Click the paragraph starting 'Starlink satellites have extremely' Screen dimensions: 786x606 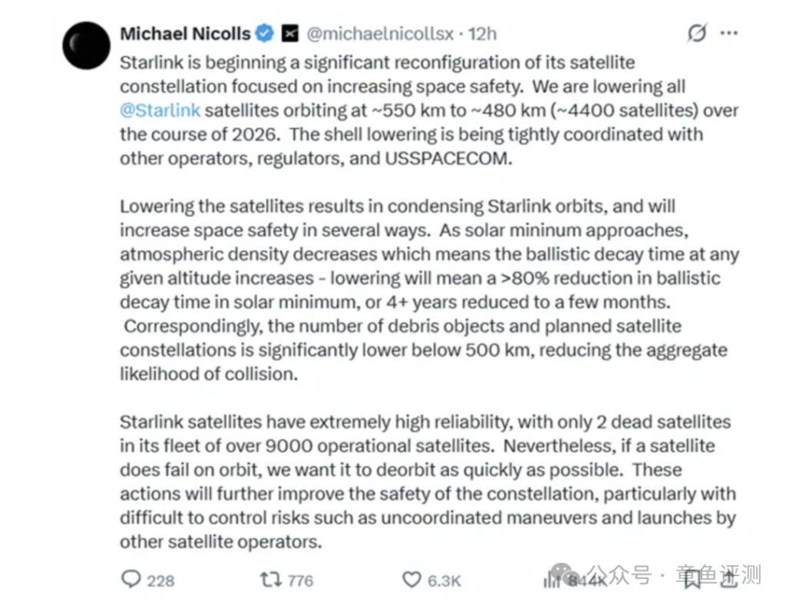click(x=428, y=482)
